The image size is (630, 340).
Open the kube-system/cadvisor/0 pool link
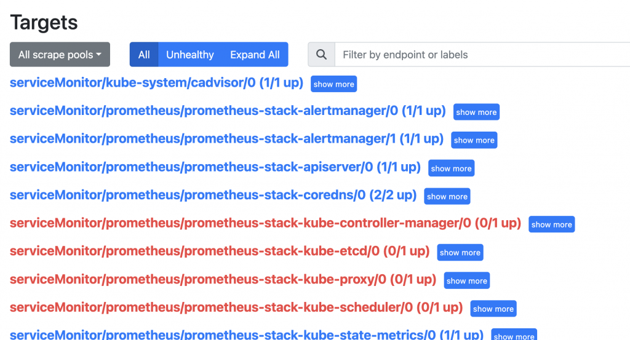(x=156, y=82)
